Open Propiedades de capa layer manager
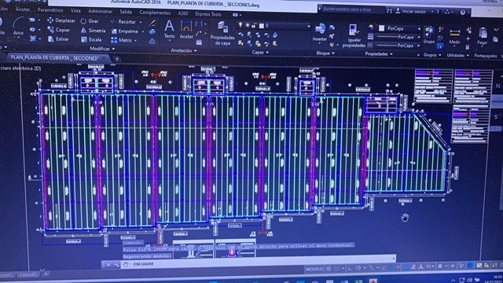 pyautogui.click(x=222, y=33)
